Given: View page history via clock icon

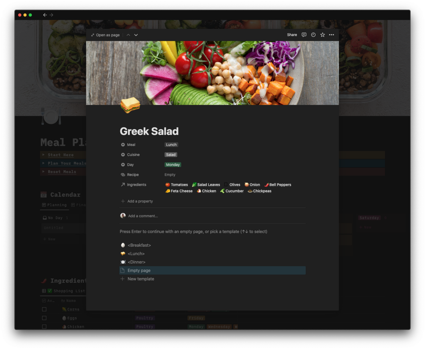Looking at the screenshot, I should 313,35.
